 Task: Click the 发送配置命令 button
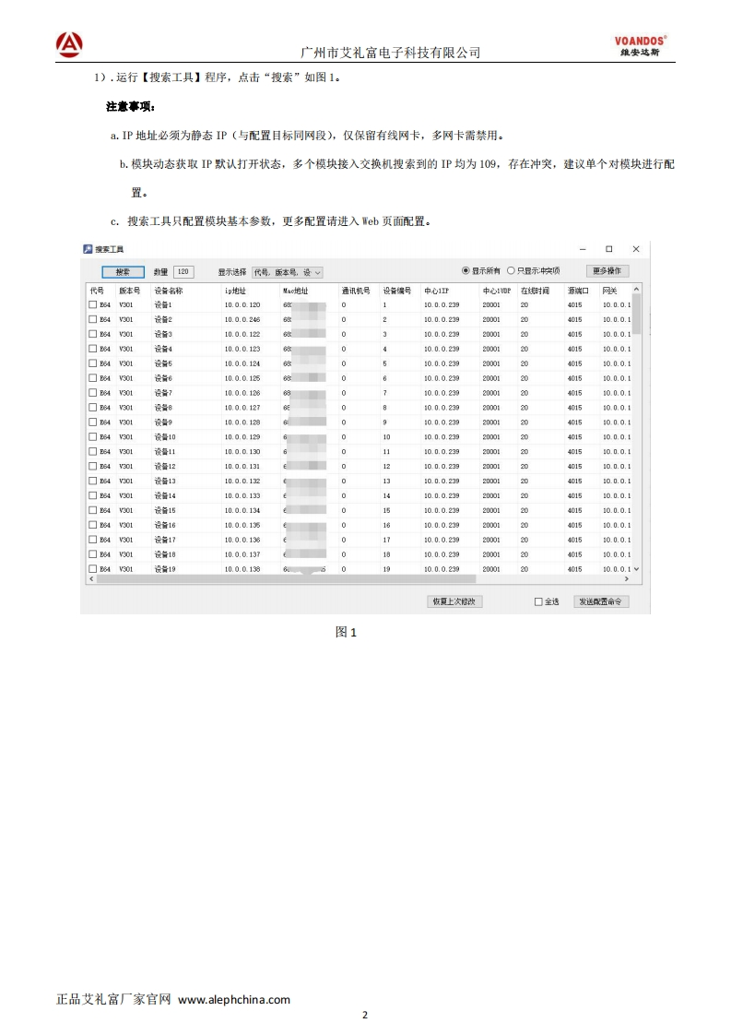tap(602, 601)
